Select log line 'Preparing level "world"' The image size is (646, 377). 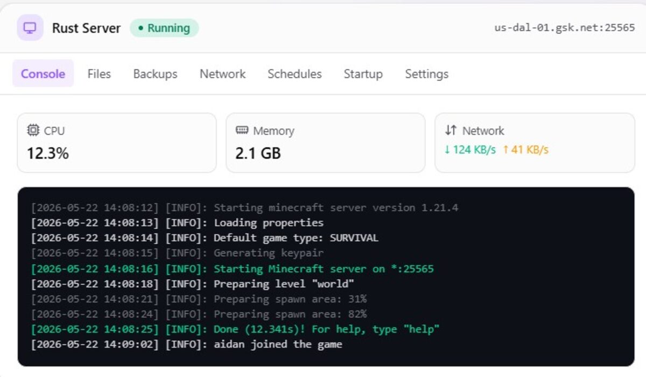(192, 284)
